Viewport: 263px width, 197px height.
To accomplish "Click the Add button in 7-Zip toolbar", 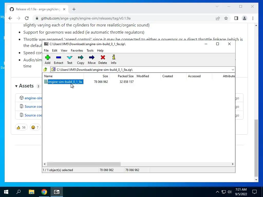I will tap(48, 60).
